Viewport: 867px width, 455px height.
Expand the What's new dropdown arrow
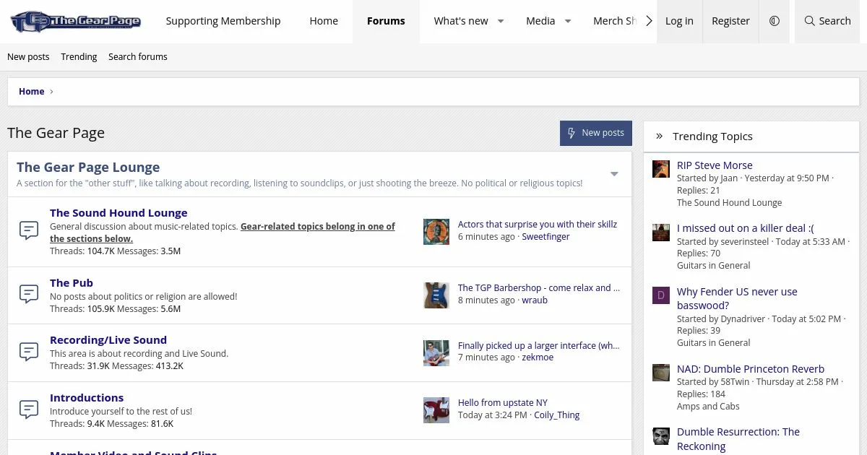[501, 22]
